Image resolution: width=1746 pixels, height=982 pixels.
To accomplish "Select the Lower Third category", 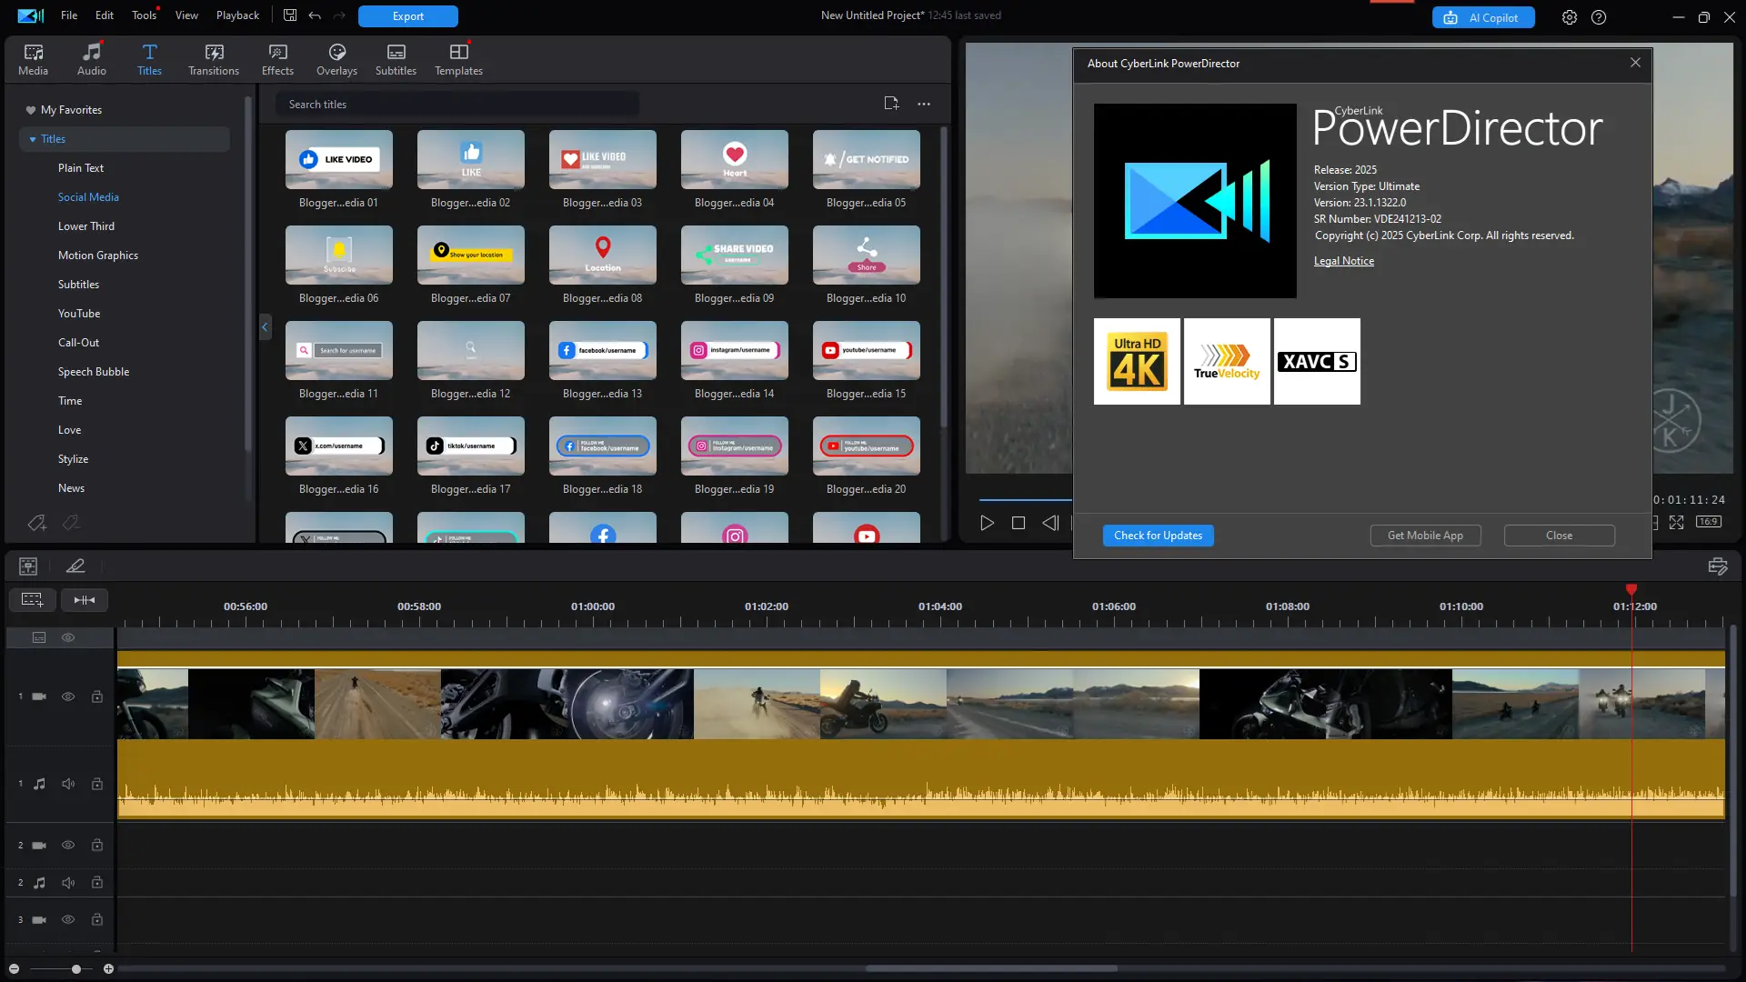I will (x=86, y=226).
